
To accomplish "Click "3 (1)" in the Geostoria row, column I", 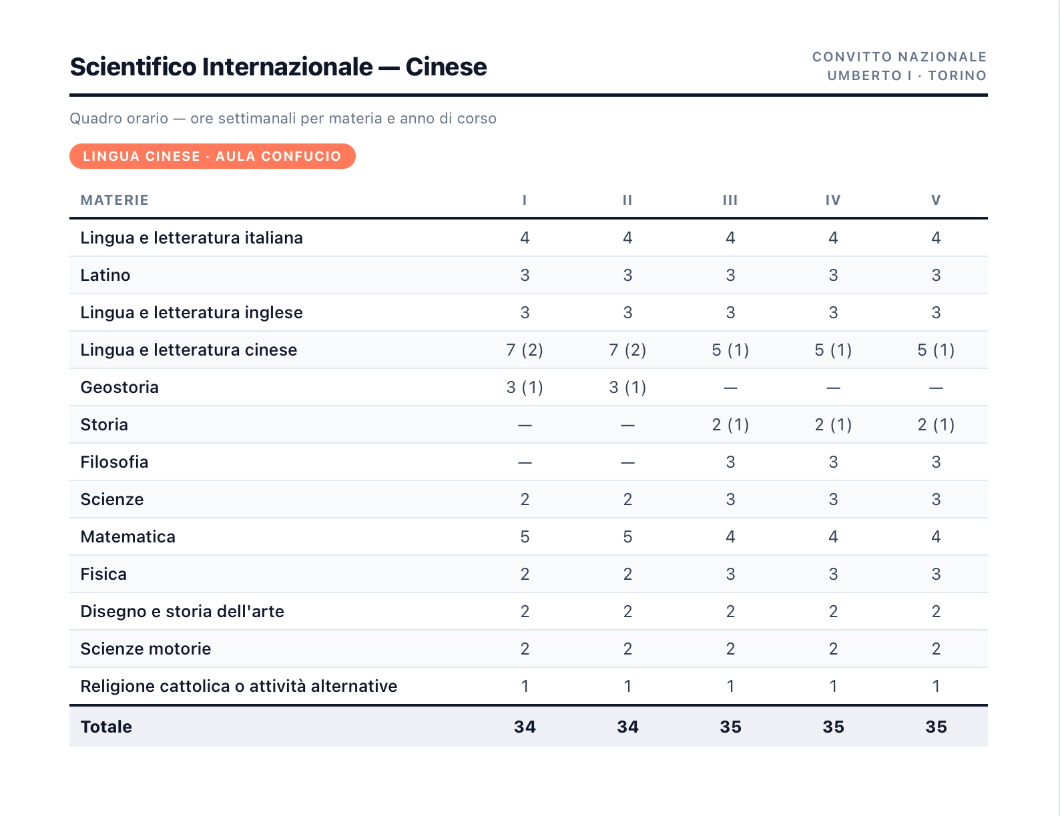I will pos(525,388).
